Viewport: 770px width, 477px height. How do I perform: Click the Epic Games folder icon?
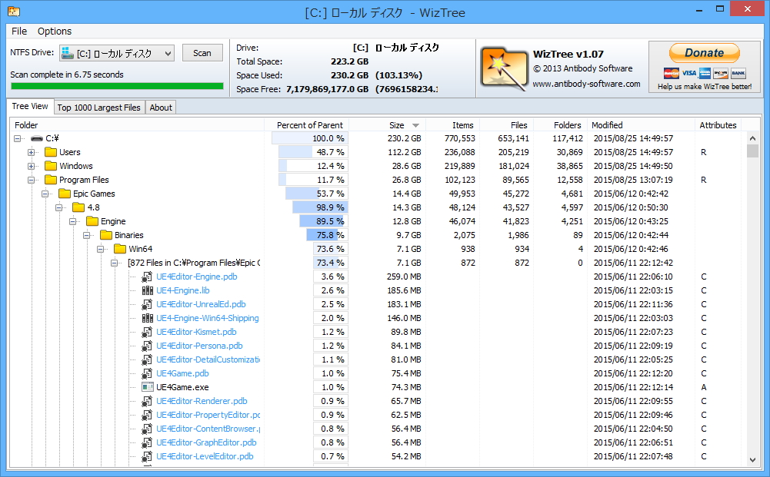point(65,194)
